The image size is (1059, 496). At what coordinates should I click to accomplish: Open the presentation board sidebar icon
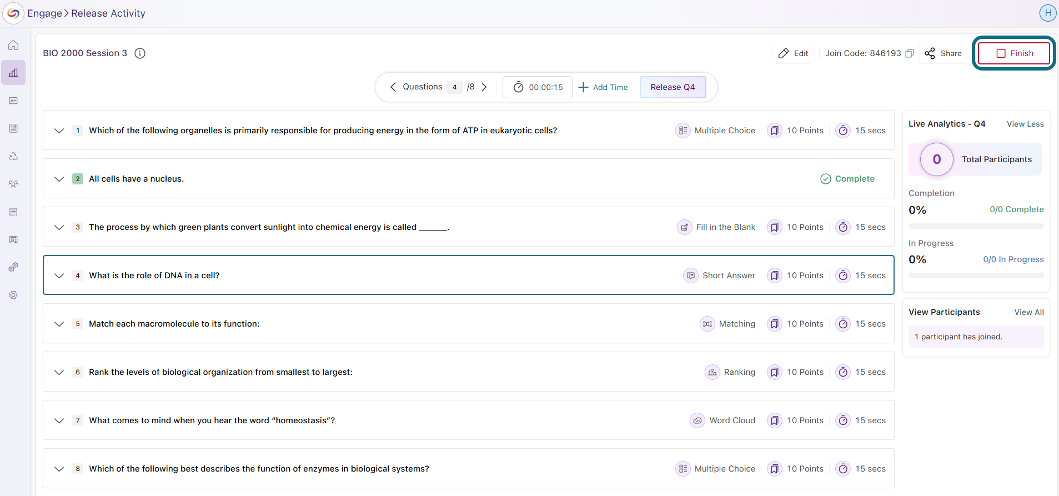click(13, 239)
